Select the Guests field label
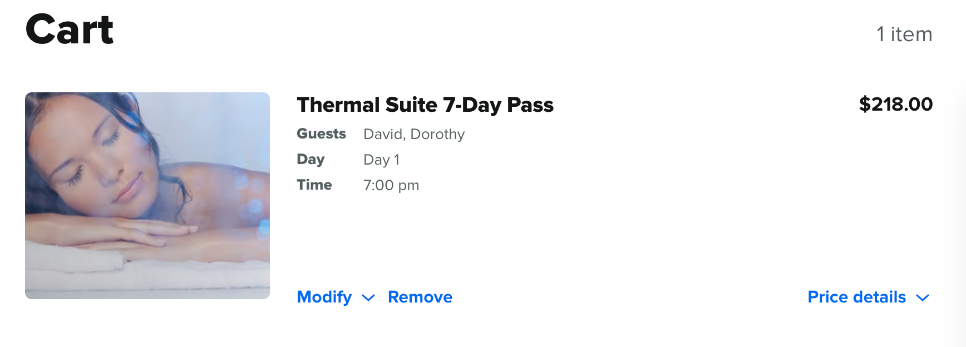Image resolution: width=966 pixels, height=347 pixels. click(x=322, y=133)
